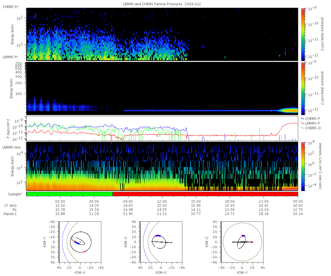Click the bright LEMMS pressure enhancement near 00:00
The width and height of the screenshot is (331, 276).
[x=290, y=110]
